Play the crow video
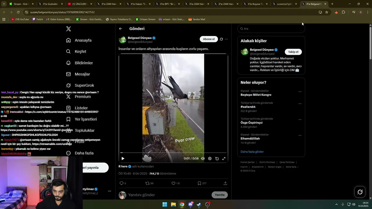Image resolution: width=372 pixels, height=209 pixels. coord(123,158)
